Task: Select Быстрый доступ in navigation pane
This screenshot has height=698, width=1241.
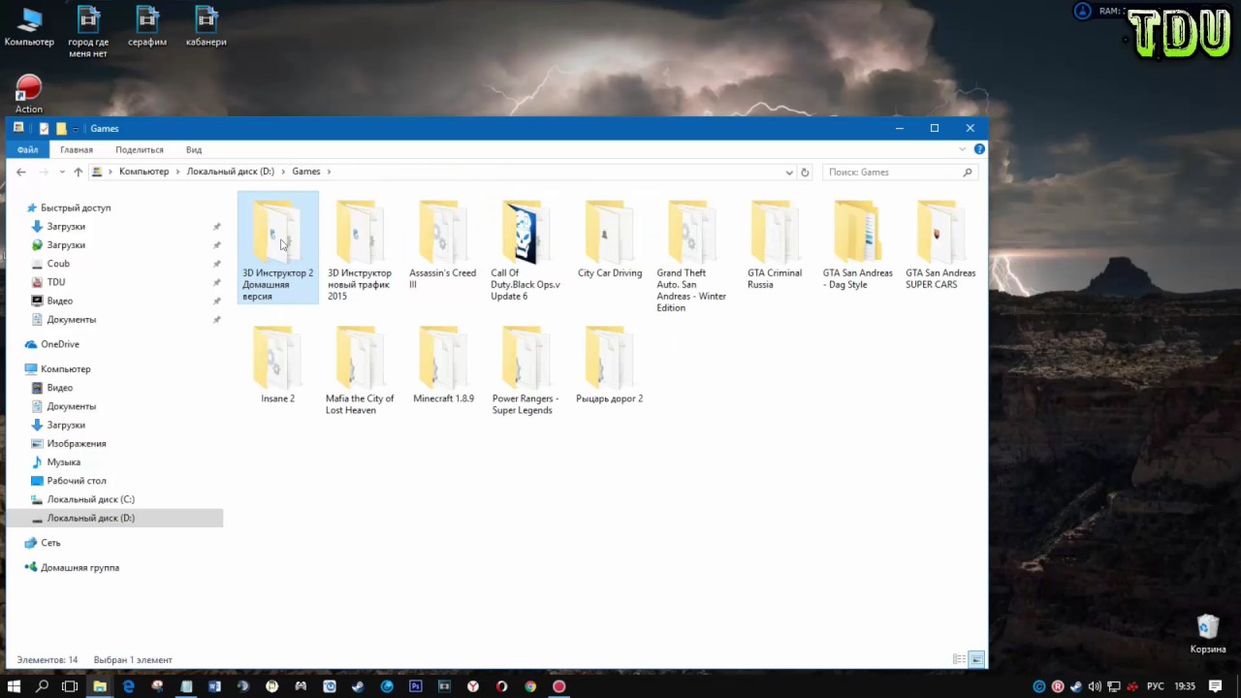Action: pos(76,207)
